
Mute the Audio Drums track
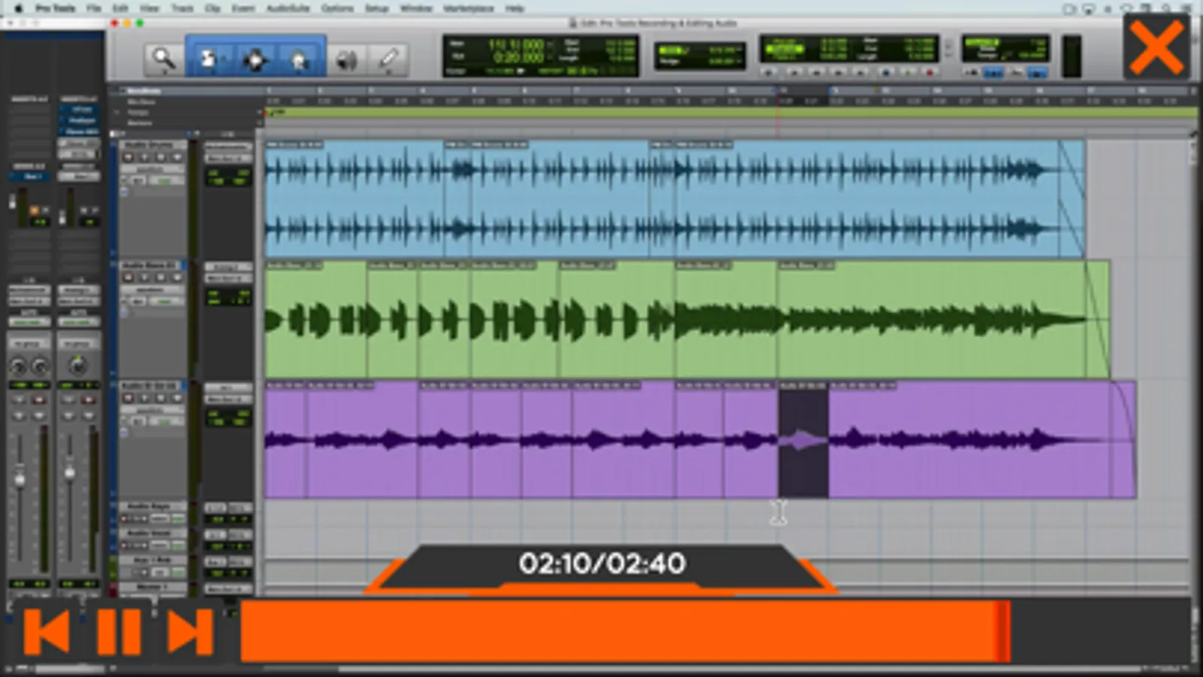point(178,157)
